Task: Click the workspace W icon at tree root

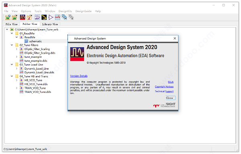Action: pos(12,29)
